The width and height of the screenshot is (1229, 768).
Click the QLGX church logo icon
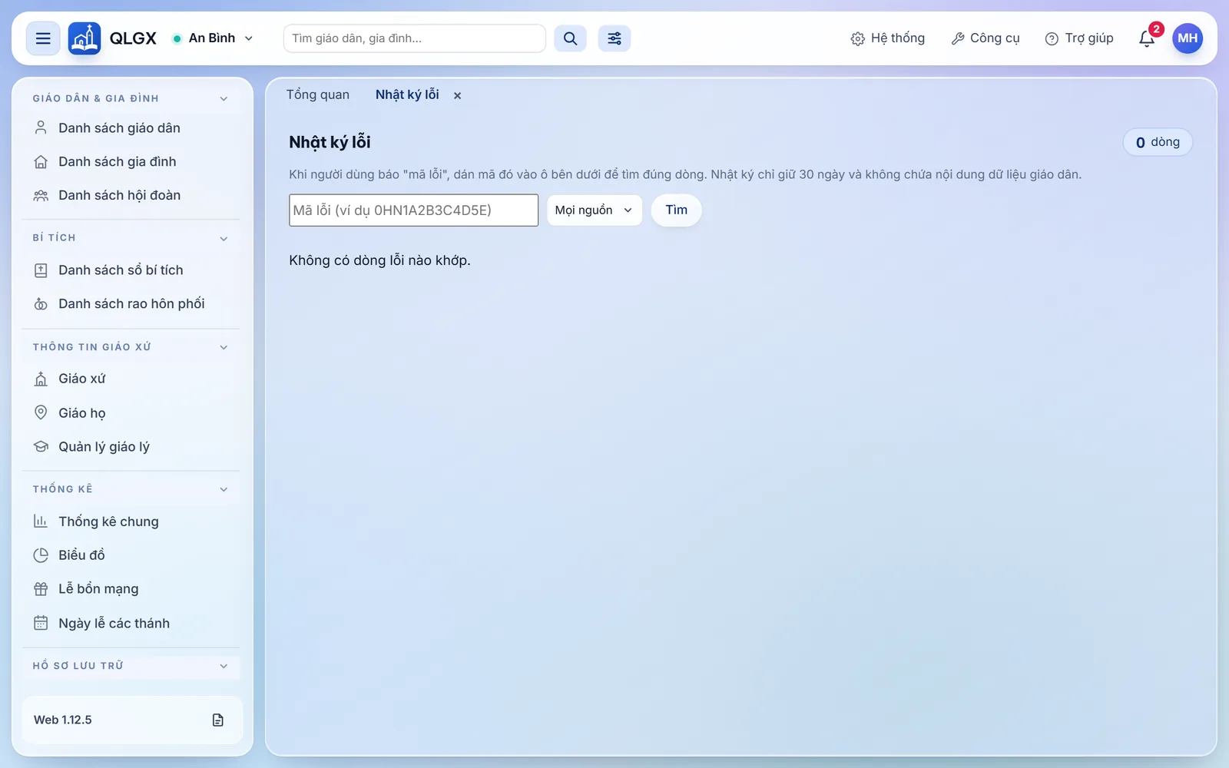(84, 38)
